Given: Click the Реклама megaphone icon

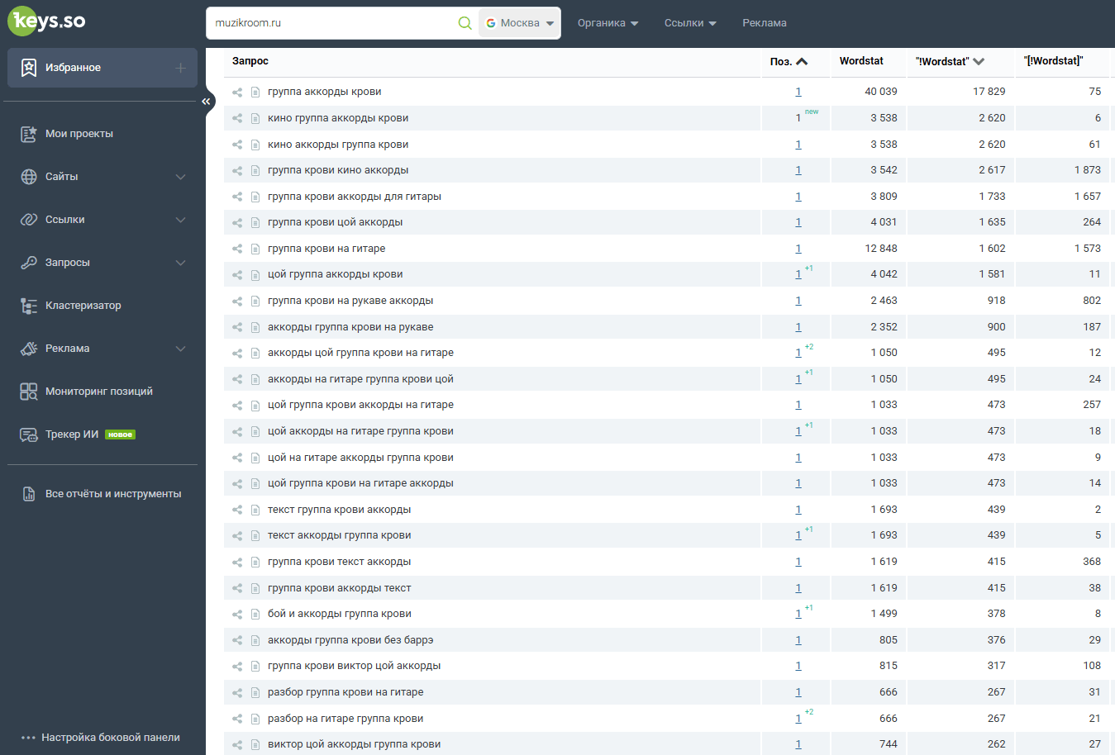Looking at the screenshot, I should click(29, 349).
